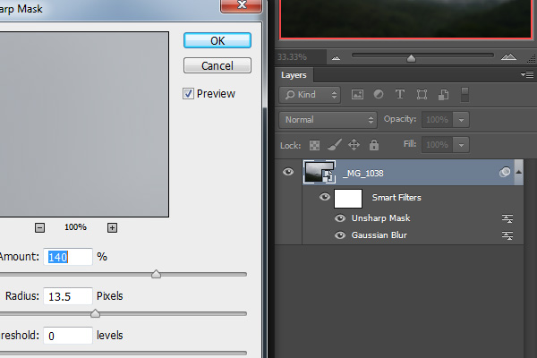Click Navigator zoom in large mountains icon
The width and height of the screenshot is (537, 358).
pos(508,57)
